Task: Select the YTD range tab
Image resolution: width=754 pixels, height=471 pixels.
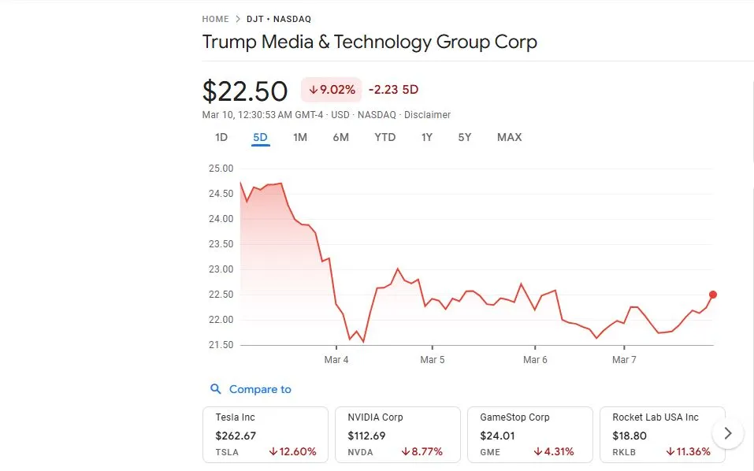Action: coord(384,137)
